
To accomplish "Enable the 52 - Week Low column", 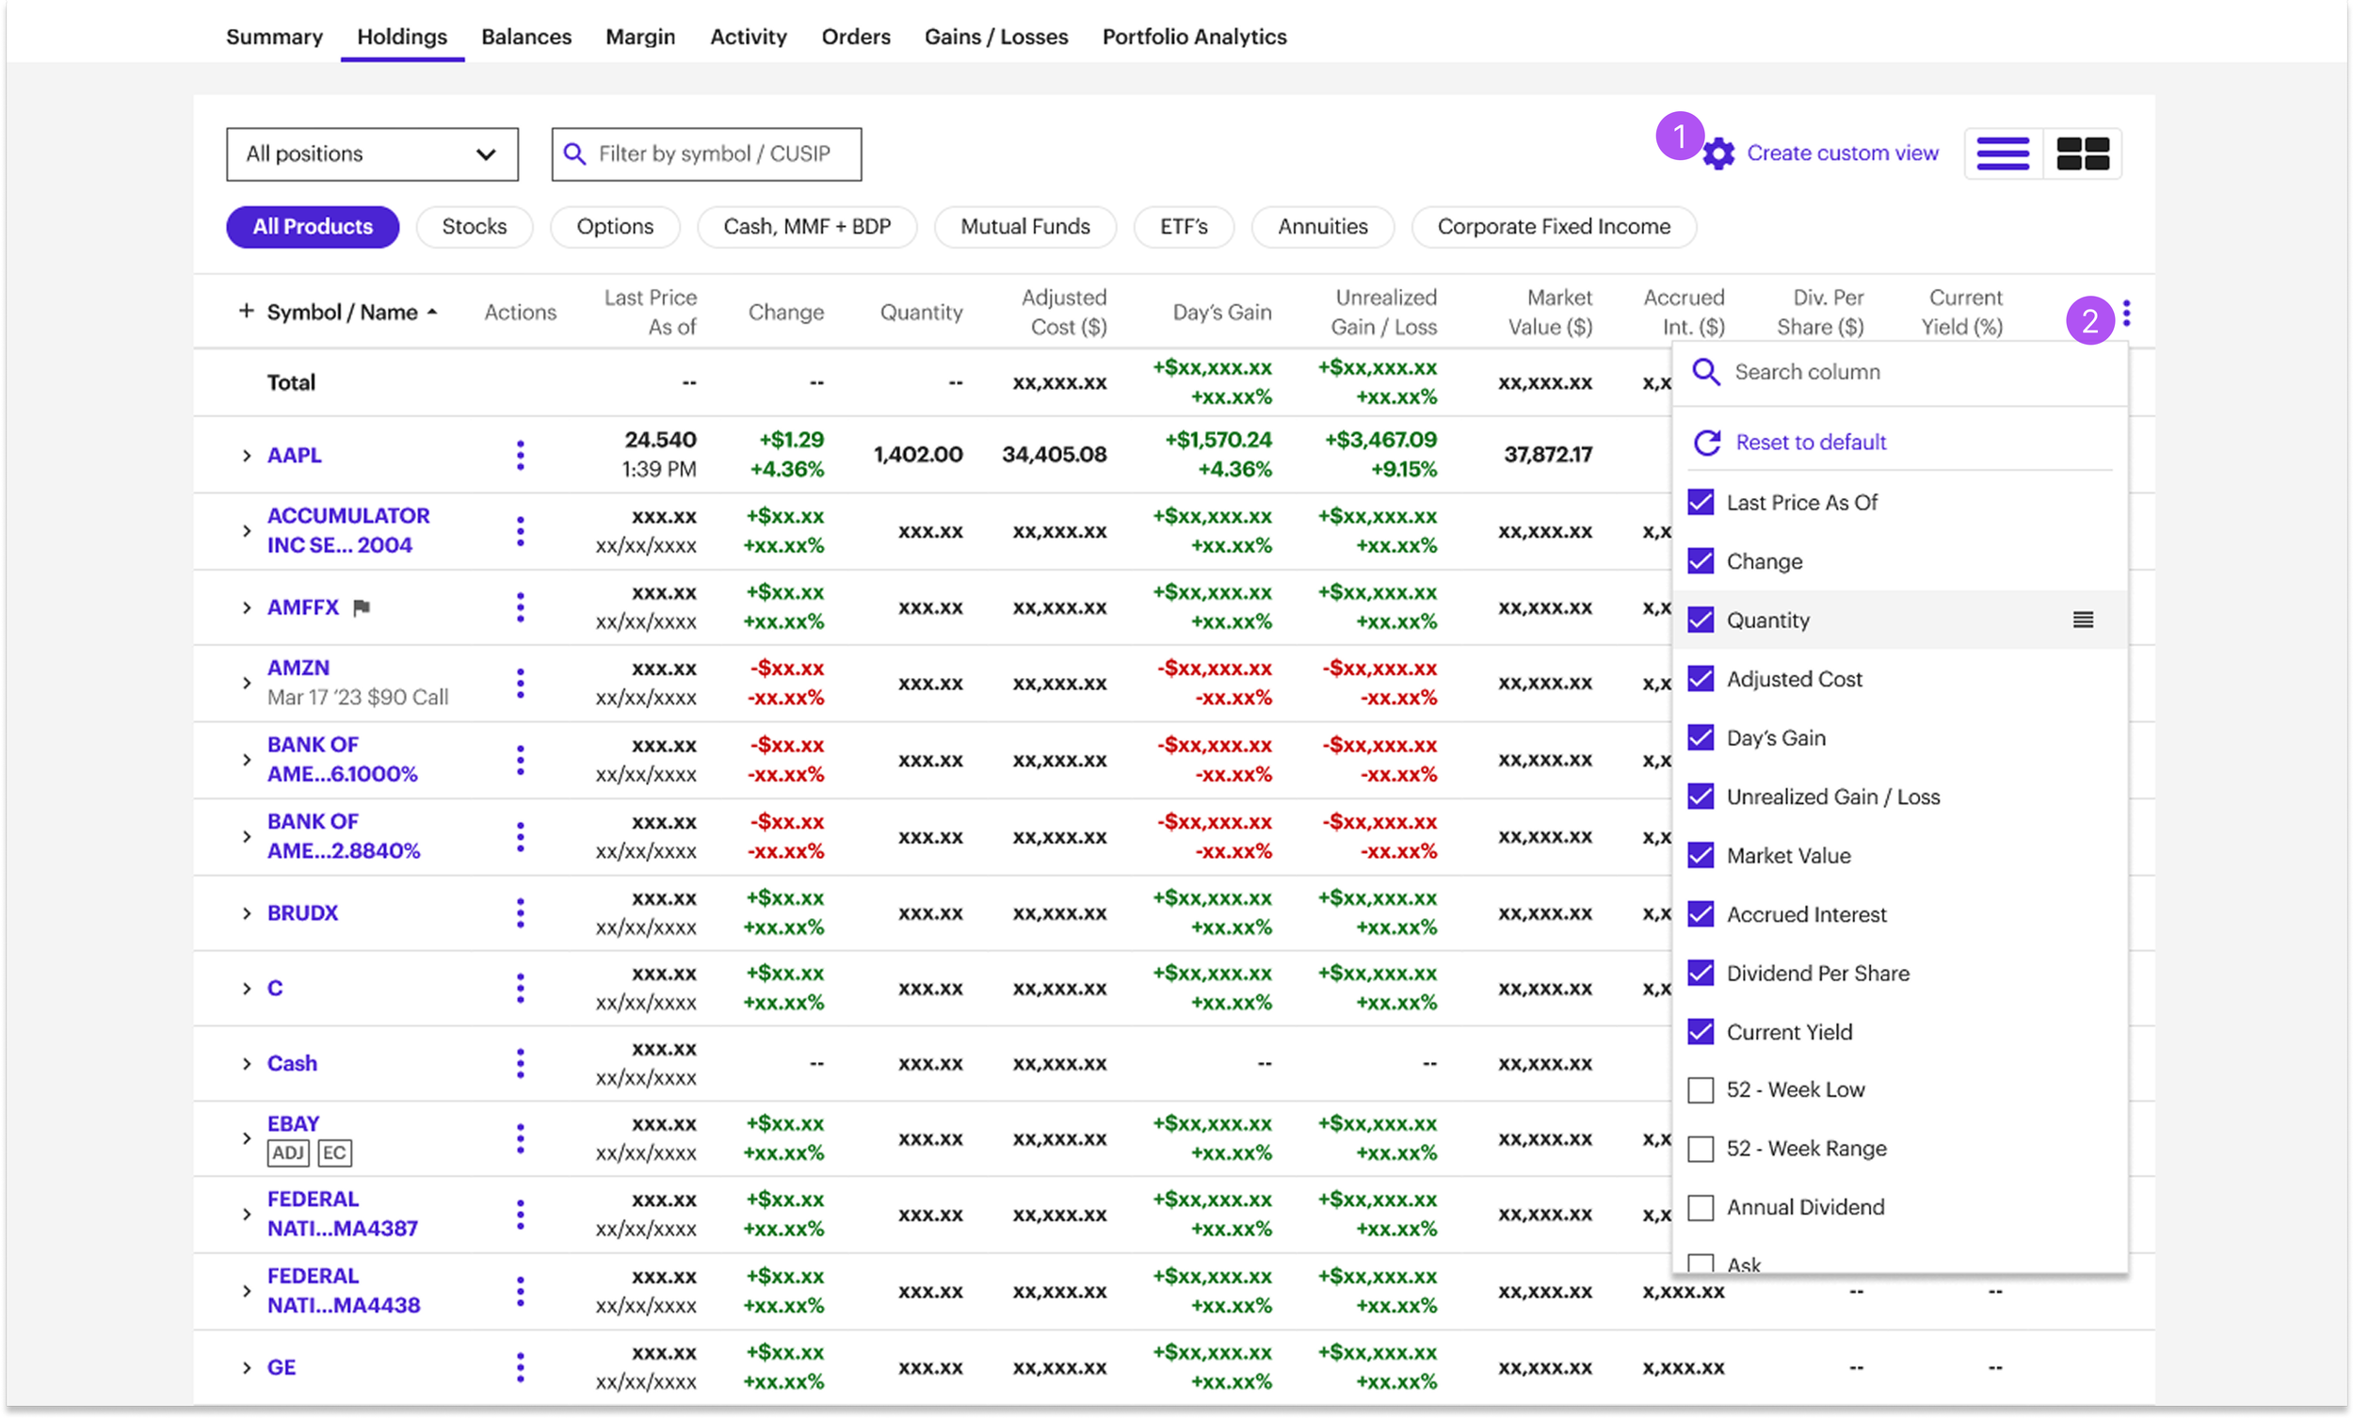I will 1701,1090.
